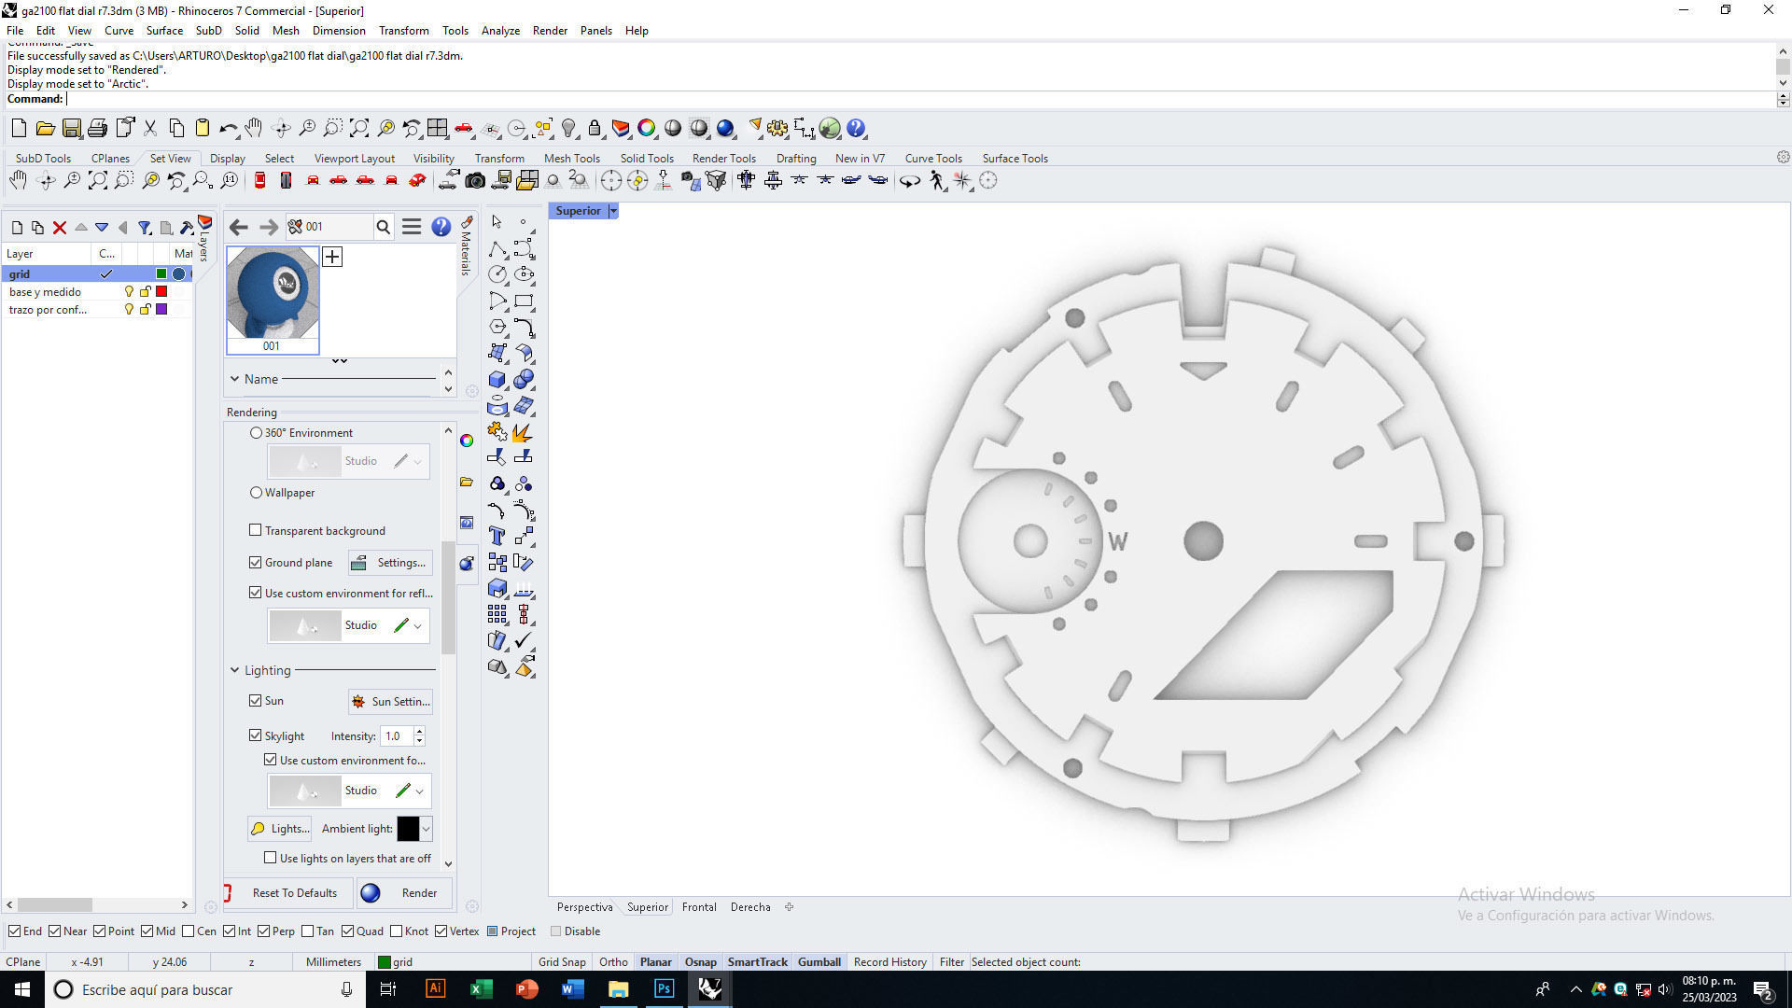The image size is (1792, 1008).
Task: Click the Lock padlock icon
Action: pyautogui.click(x=595, y=128)
